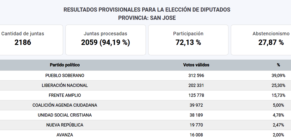Image resolution: width=291 pixels, height=139 pixels.
Task: Click the 202 331 votes value
Action: pyautogui.click(x=196, y=85)
